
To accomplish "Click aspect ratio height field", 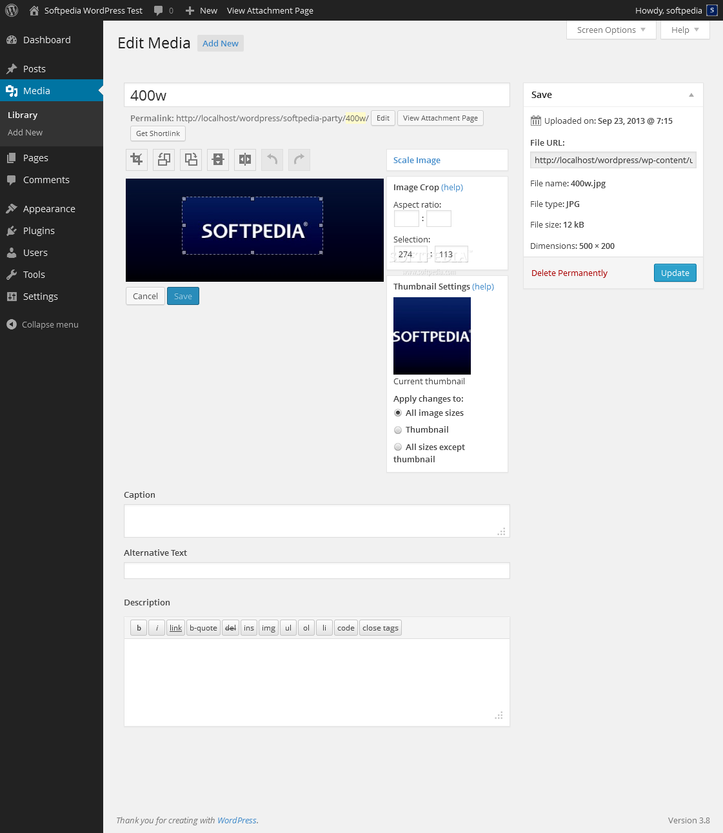I will click(x=439, y=219).
